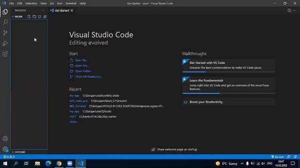Open recent 001_Samples folder
300x168 pixels.
(x=78, y=106)
